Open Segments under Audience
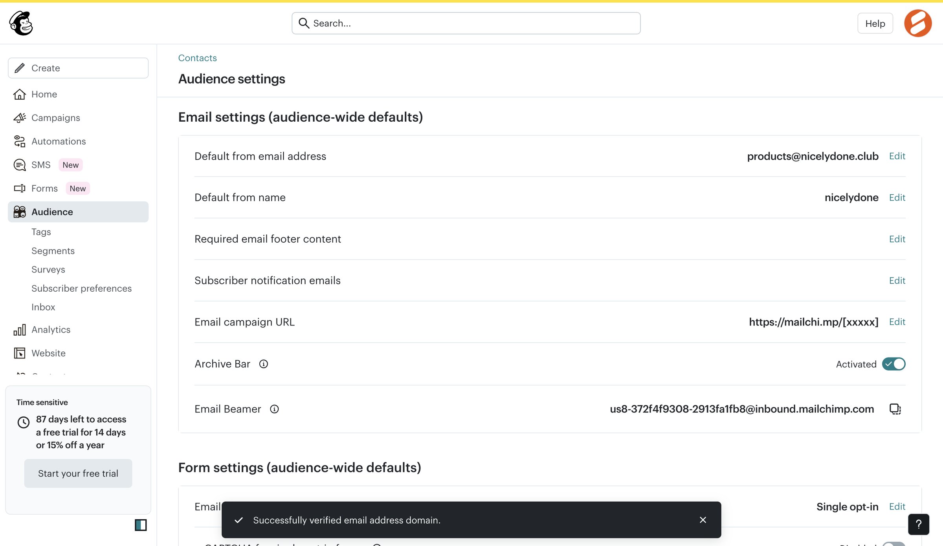Image resolution: width=943 pixels, height=546 pixels. click(53, 251)
